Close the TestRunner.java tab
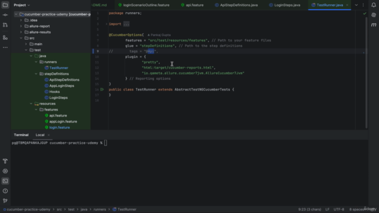The height and width of the screenshot is (213, 379). pyautogui.click(x=347, y=5)
